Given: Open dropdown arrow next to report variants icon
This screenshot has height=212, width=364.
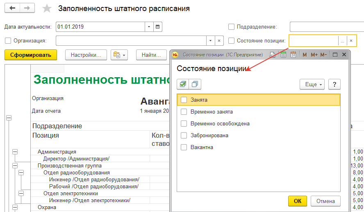Looking at the screenshot, I should (124, 55).
